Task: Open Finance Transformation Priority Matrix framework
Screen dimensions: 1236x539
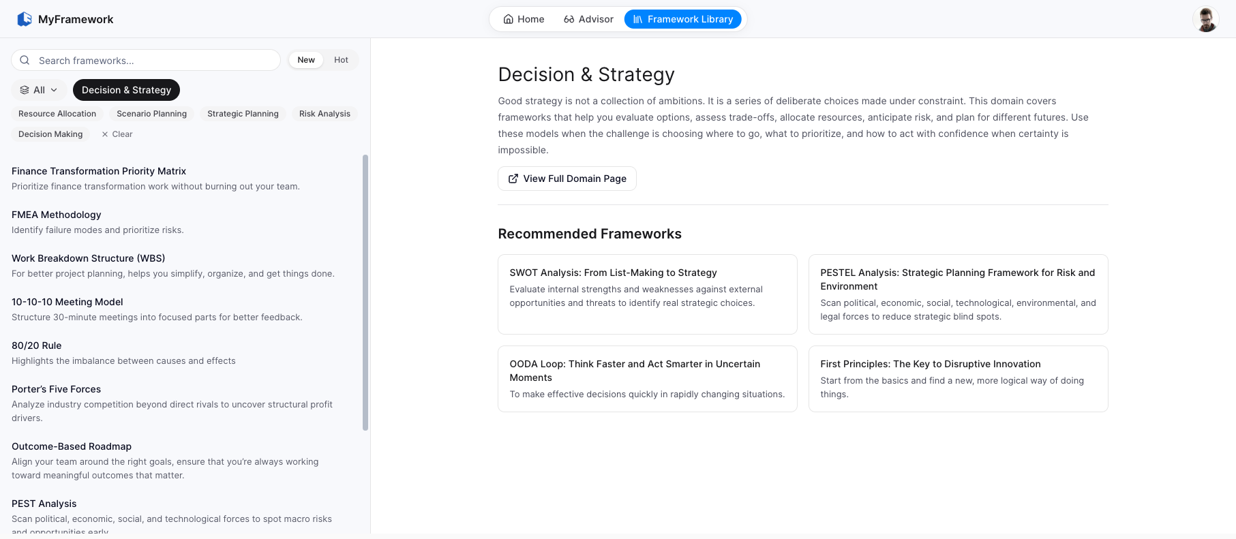Action: point(181,179)
